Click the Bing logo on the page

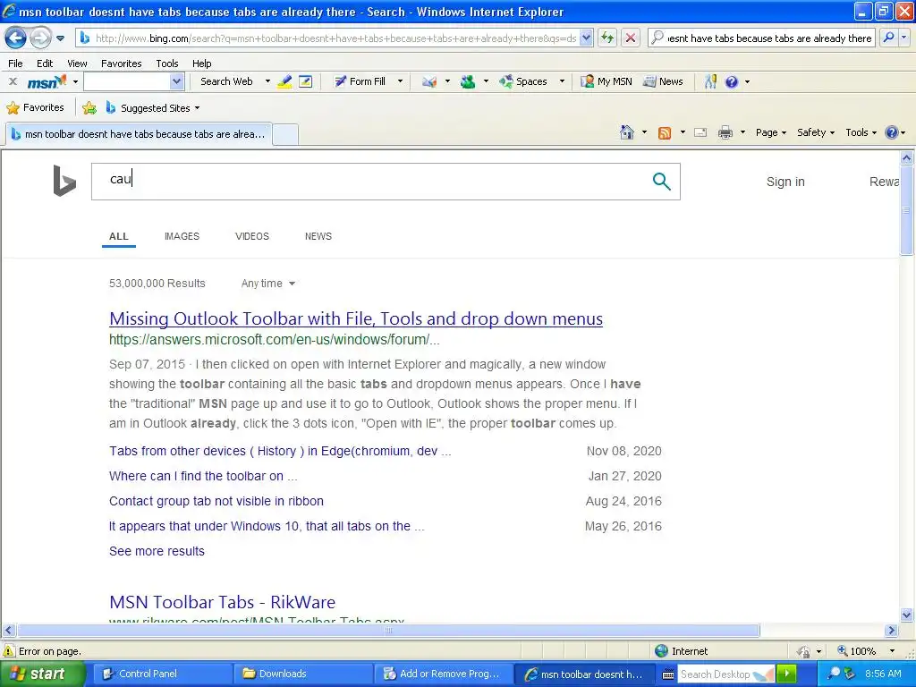tap(64, 181)
